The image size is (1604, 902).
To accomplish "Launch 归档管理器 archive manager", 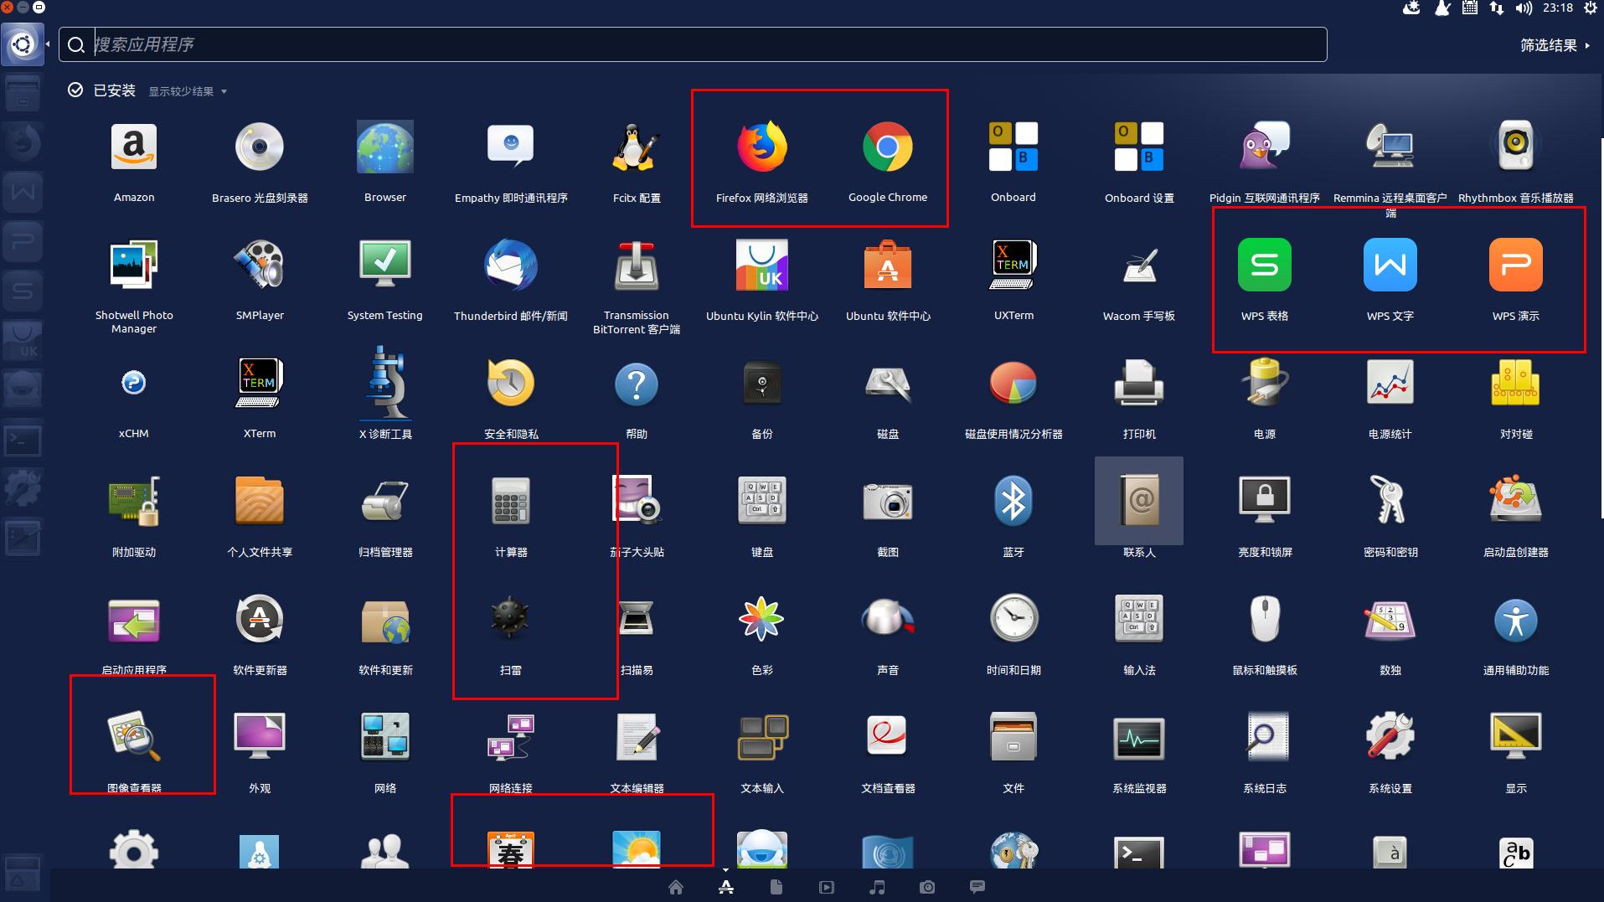I will point(385,502).
